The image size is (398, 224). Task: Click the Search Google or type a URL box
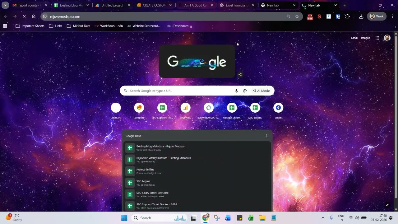pyautogui.click(x=197, y=91)
